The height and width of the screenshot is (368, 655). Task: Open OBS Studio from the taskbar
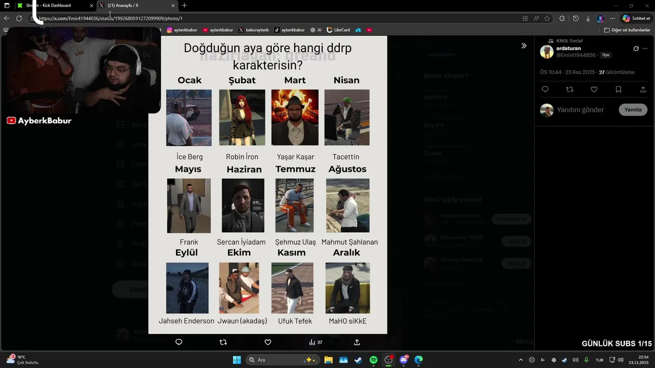[388, 360]
